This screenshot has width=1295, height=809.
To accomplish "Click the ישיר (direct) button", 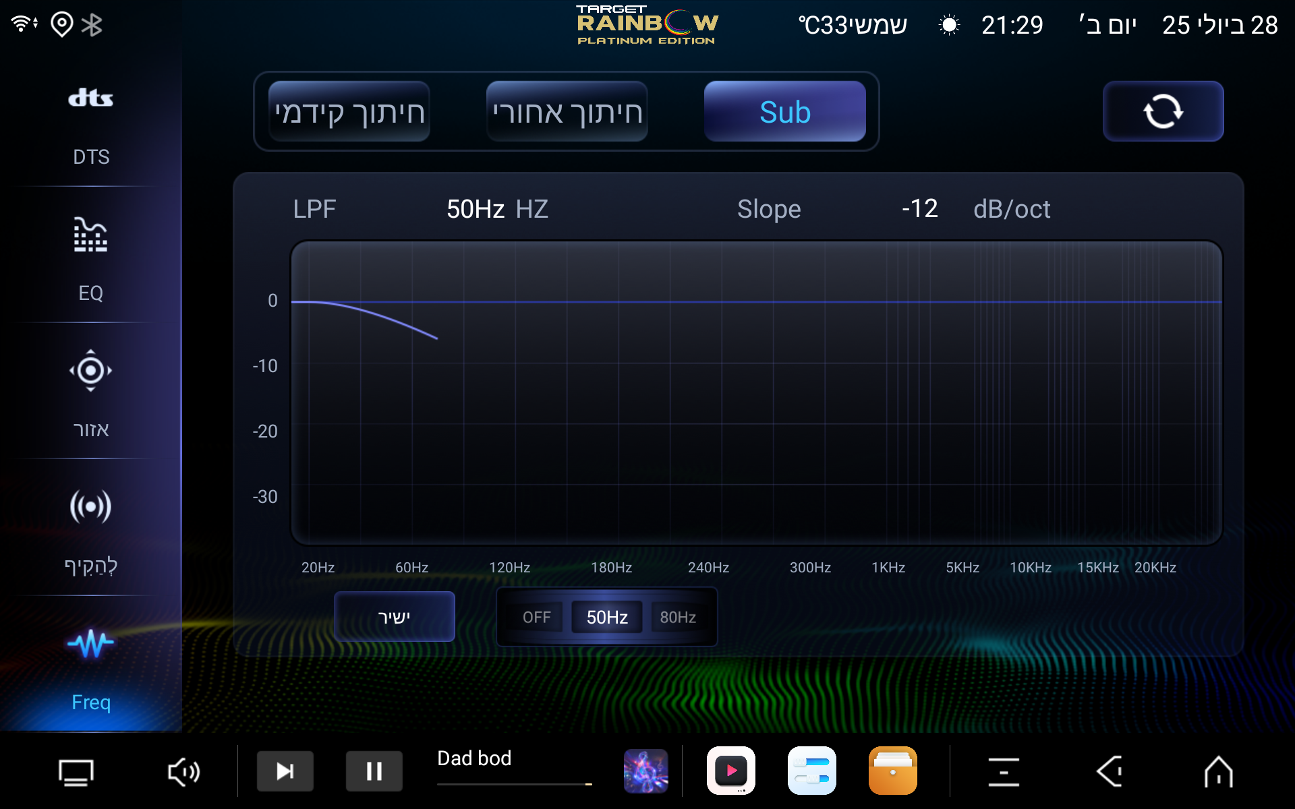I will [x=395, y=616].
